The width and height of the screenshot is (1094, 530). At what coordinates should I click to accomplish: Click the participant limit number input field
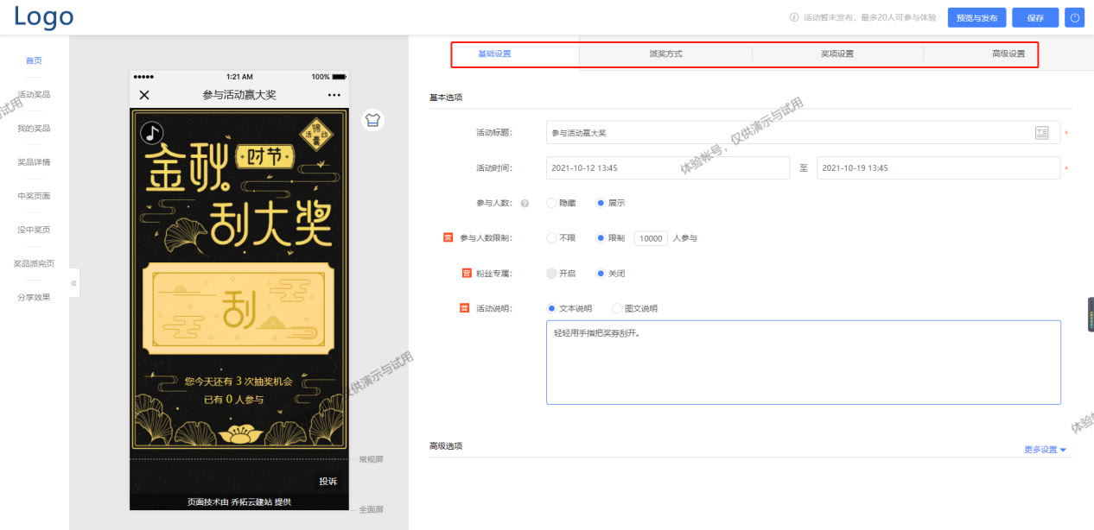(x=651, y=237)
